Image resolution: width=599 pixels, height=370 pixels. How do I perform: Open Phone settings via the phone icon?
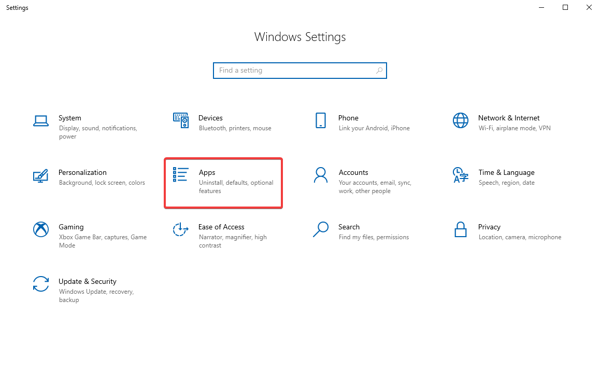(321, 120)
